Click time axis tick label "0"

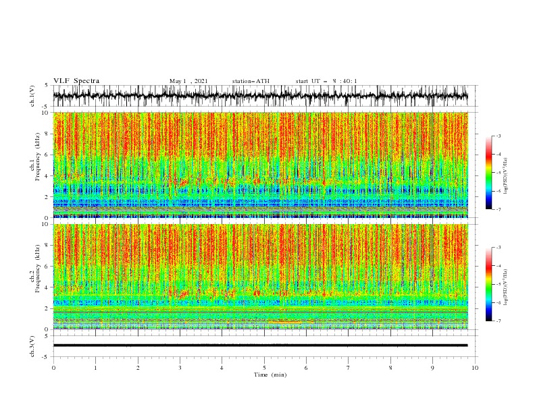coord(53,368)
